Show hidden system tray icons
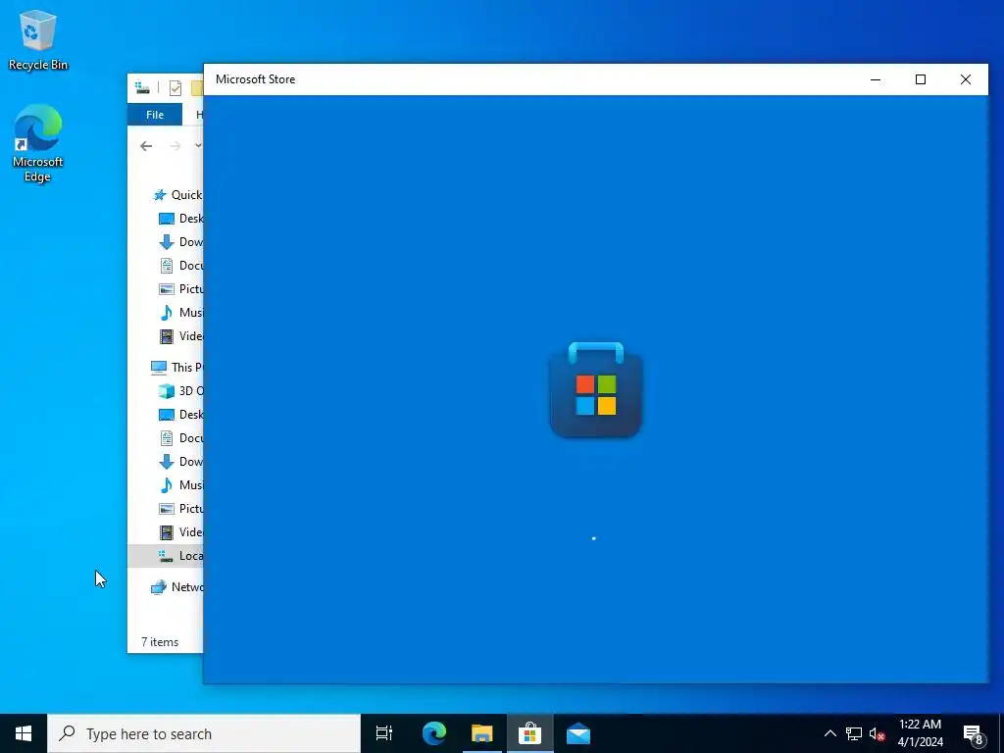 (829, 733)
